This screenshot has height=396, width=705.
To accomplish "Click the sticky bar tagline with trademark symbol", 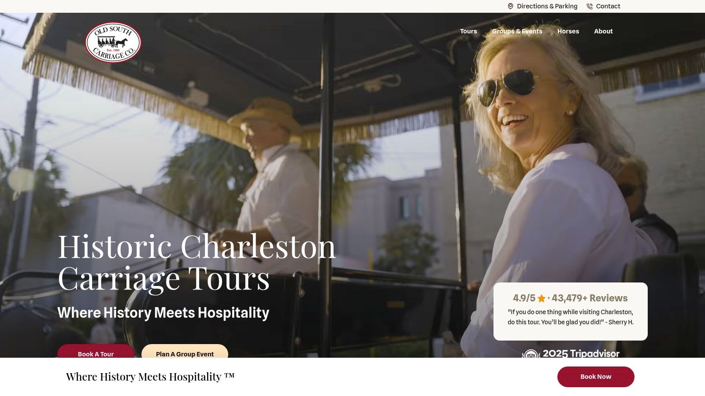I will (150, 377).
